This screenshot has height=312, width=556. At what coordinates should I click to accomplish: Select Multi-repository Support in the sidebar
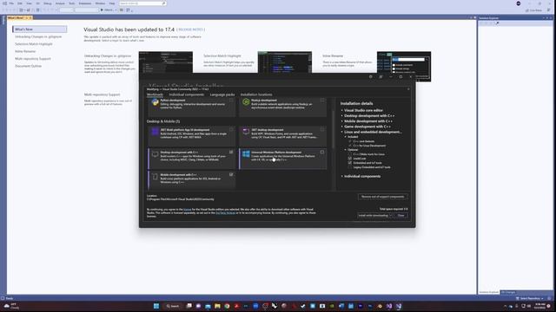point(33,59)
